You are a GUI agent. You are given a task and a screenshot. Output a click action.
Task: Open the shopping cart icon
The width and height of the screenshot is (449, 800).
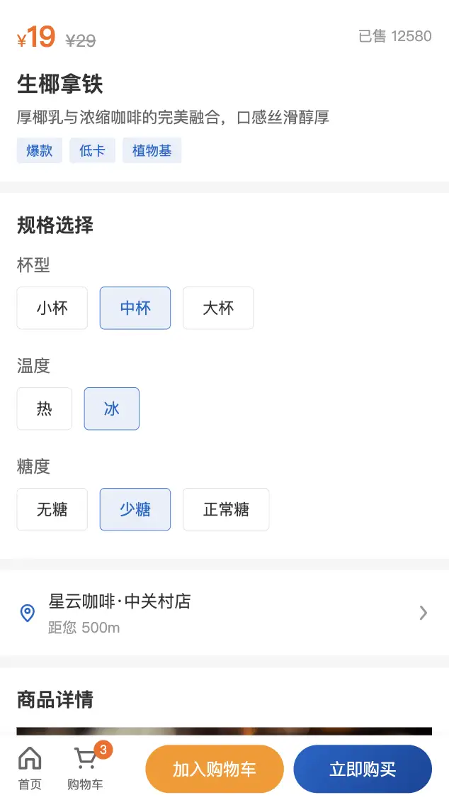pos(85,759)
